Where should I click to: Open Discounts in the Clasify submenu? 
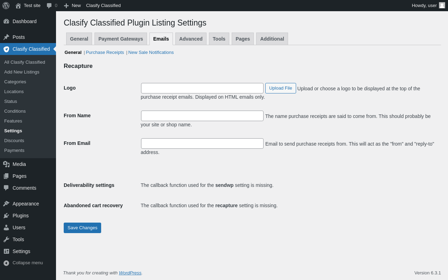click(x=14, y=140)
